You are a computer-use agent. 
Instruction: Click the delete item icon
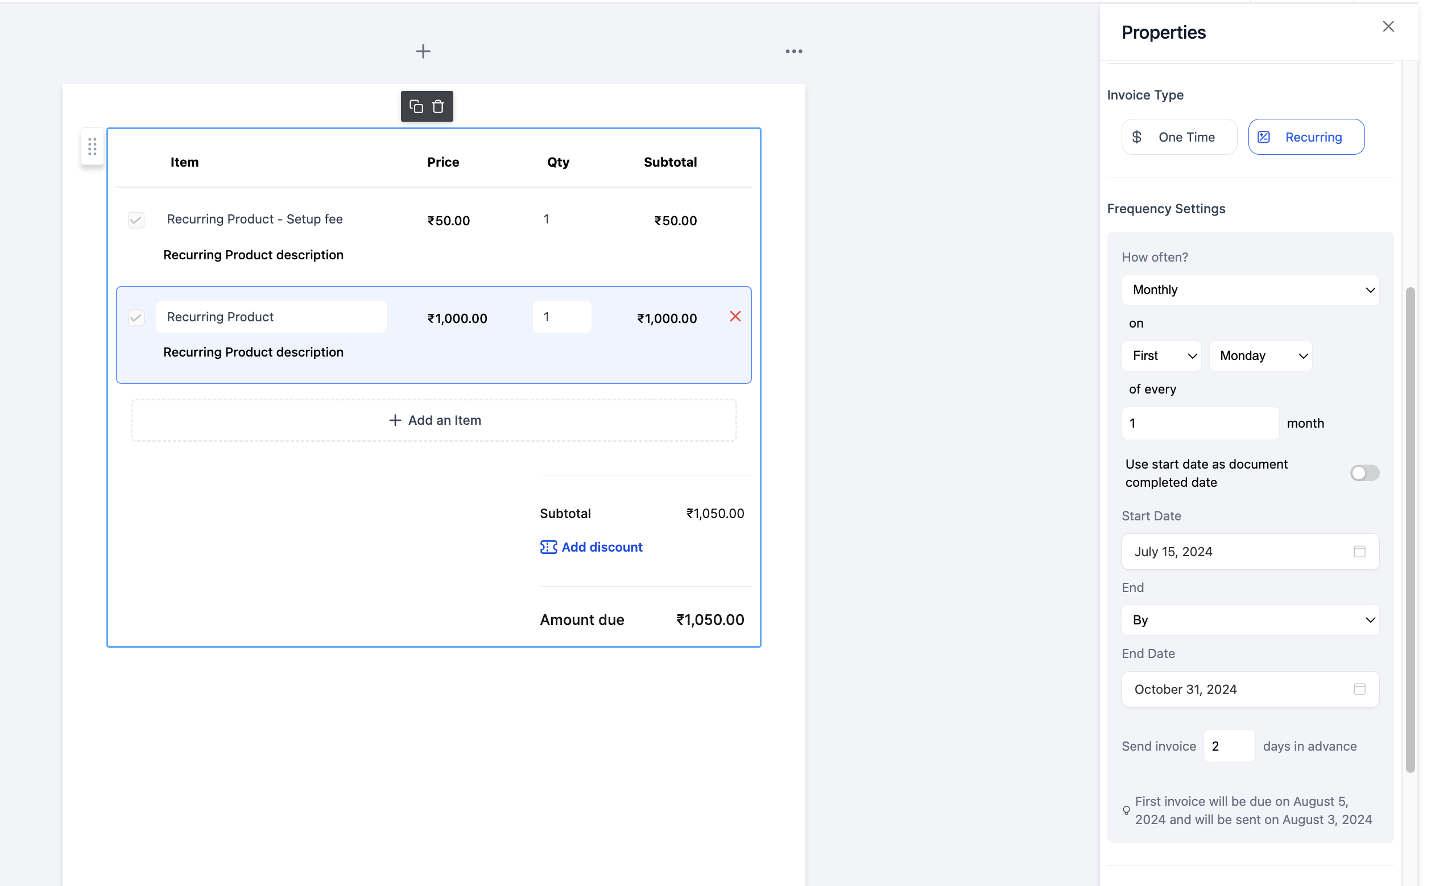coord(734,316)
